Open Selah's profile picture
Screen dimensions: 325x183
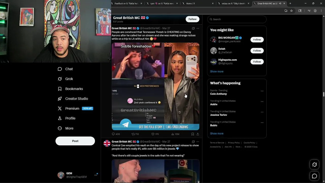click(x=214, y=51)
